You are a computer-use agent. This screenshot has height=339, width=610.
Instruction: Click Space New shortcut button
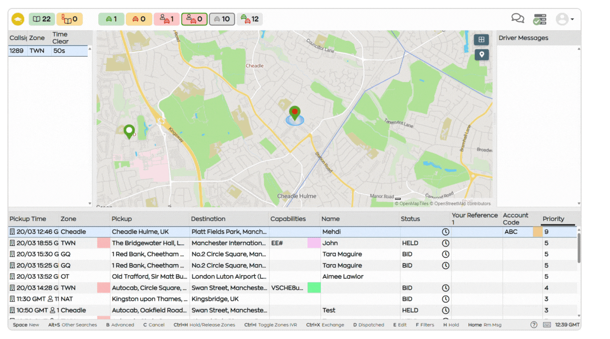point(26,325)
